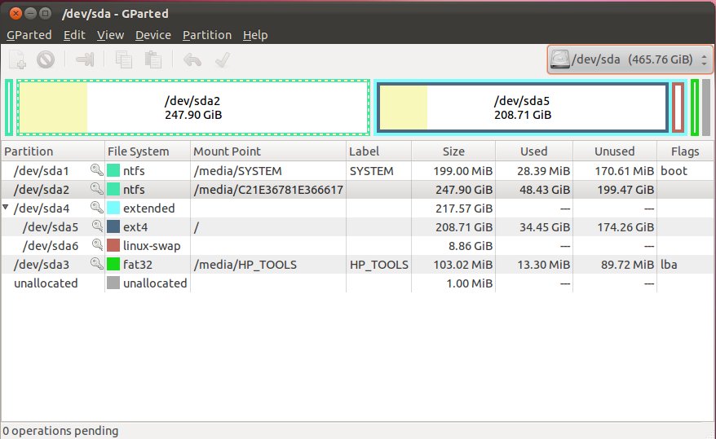Click the extended color swatch for /dev/sda4

point(113,208)
